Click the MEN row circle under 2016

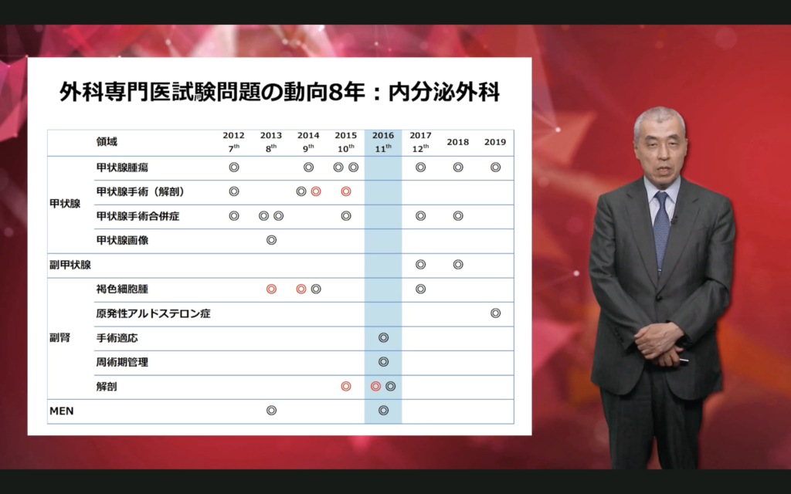(x=383, y=411)
